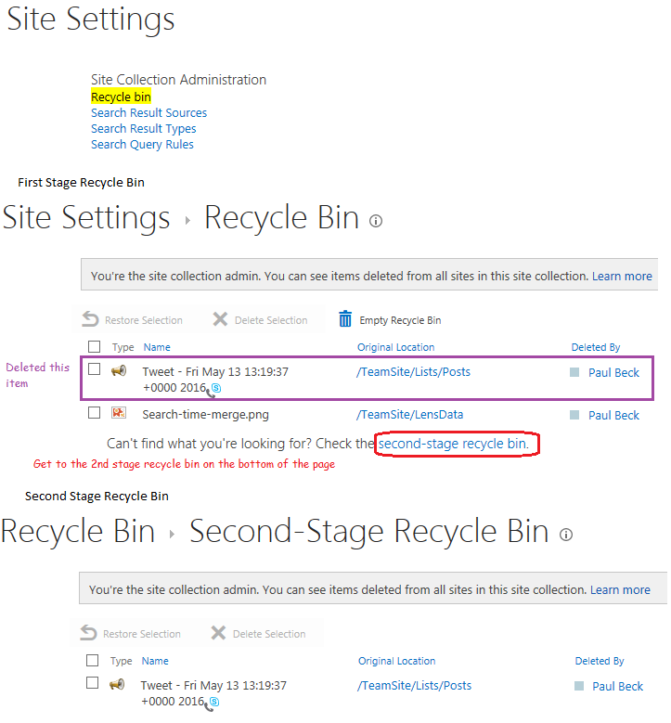Open Search Result Sources link
Viewport: 671px width, 723px height.
[x=149, y=113]
